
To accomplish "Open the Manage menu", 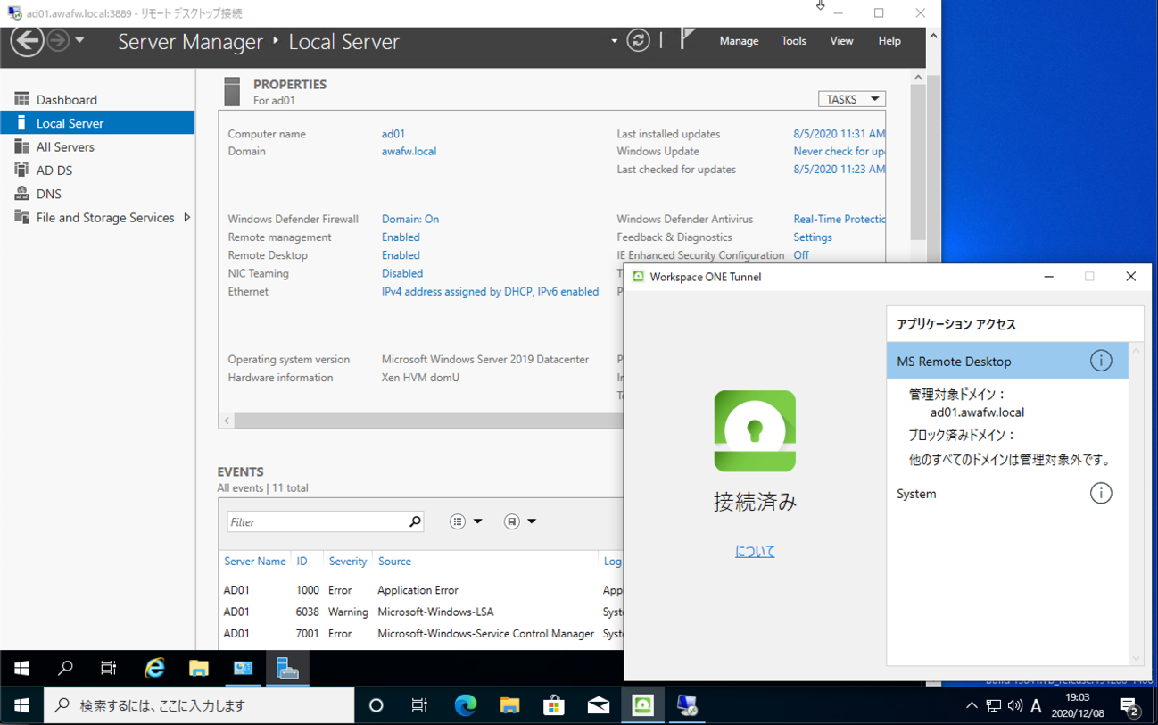I will [739, 41].
